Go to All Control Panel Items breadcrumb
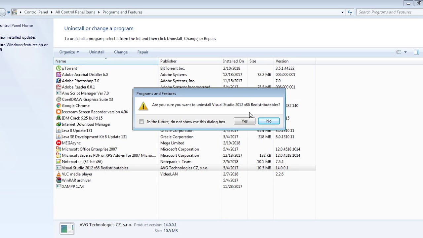Screen dimensions: 423x238 tap(75, 12)
